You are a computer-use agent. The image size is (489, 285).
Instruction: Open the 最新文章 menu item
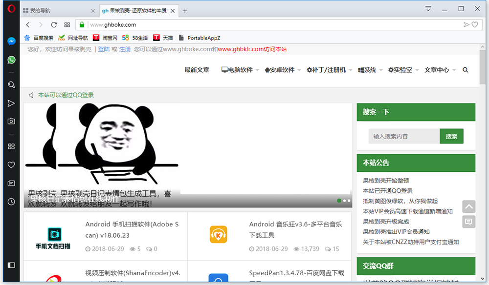[x=197, y=70]
